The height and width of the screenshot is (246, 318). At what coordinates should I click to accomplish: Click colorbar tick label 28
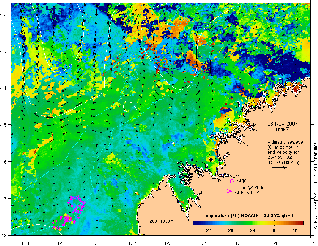(231, 230)
